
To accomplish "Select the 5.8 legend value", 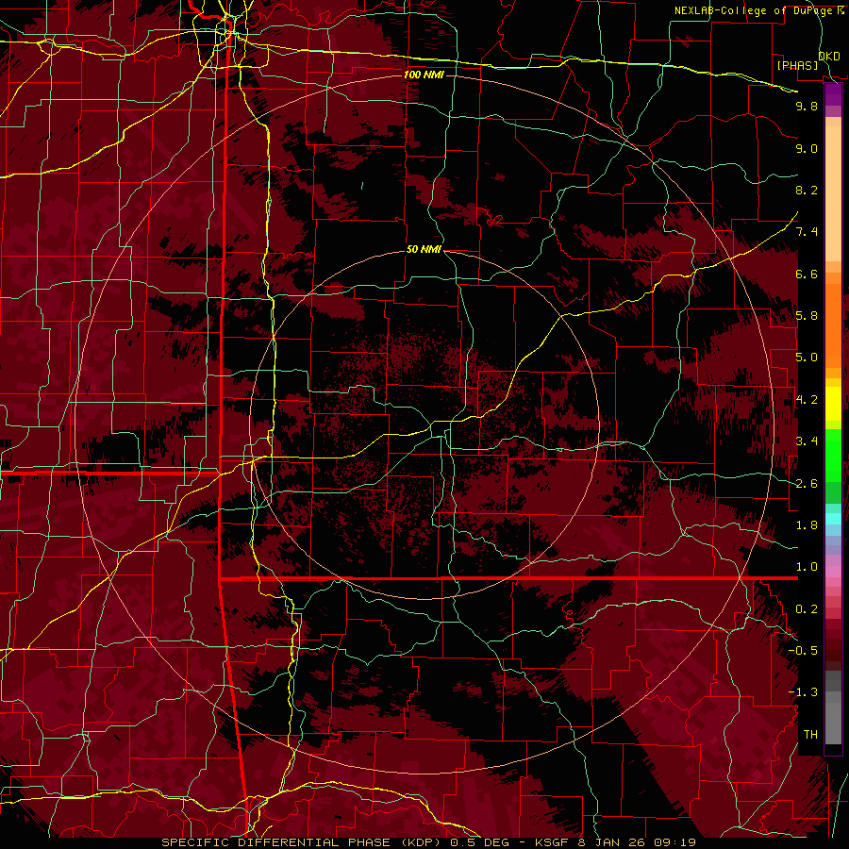I will point(807,316).
